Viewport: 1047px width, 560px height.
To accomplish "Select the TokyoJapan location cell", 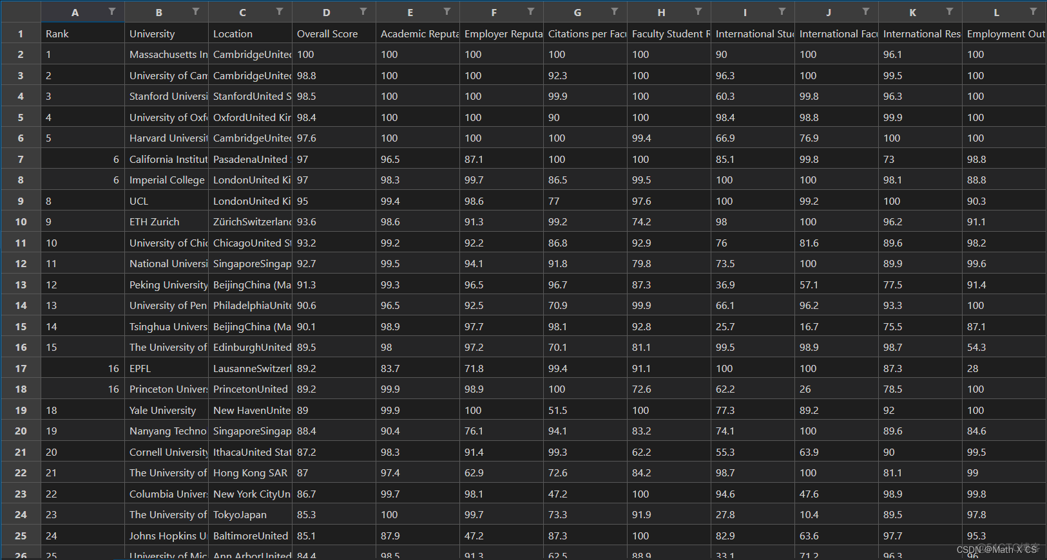I will click(x=251, y=515).
